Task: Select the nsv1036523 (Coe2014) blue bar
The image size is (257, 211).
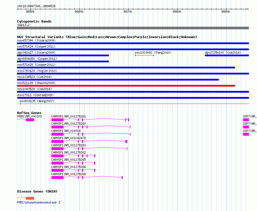Action: click(118, 80)
